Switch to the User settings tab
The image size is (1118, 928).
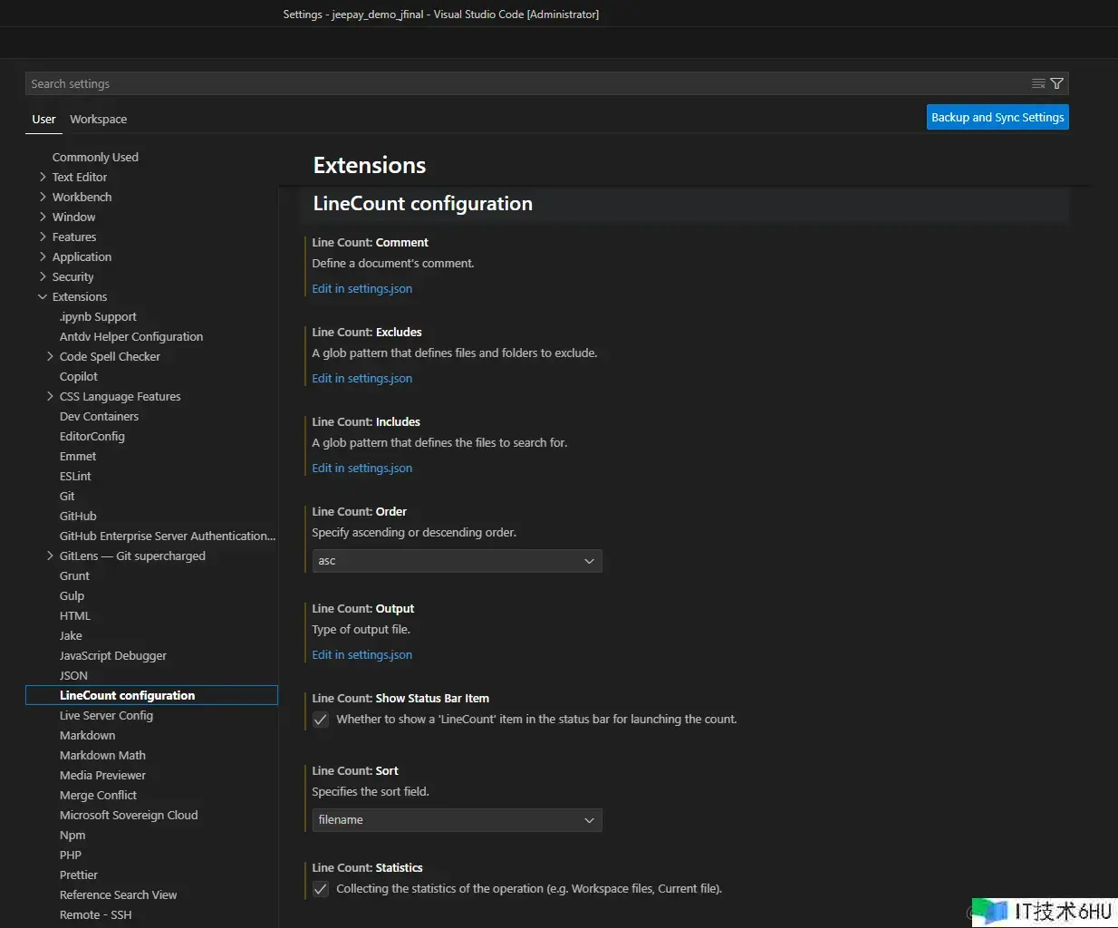pos(43,119)
